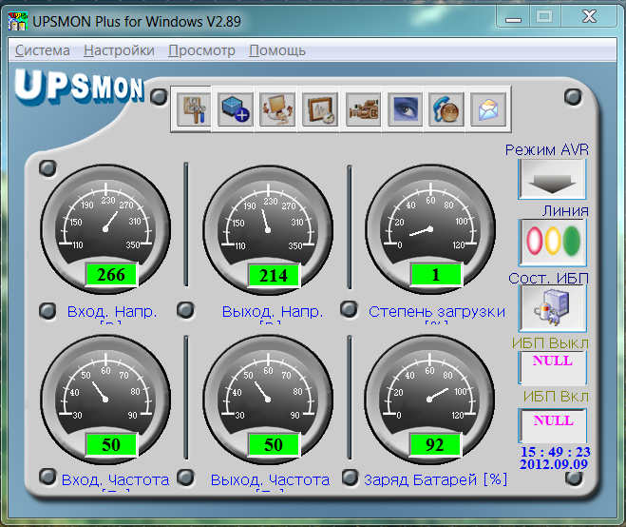Click the load level gauge dial
Screen dimensions: 626x527
pyautogui.click(x=430, y=229)
